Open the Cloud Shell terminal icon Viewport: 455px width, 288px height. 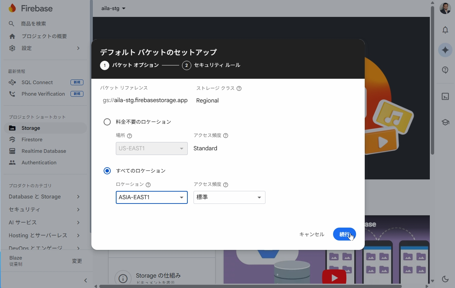coord(445,96)
